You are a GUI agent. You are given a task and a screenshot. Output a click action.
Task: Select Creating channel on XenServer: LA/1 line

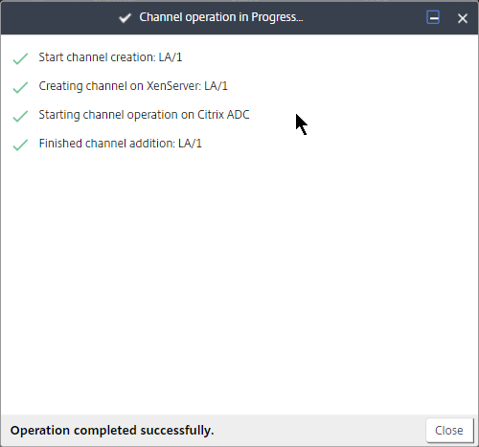click(x=133, y=86)
